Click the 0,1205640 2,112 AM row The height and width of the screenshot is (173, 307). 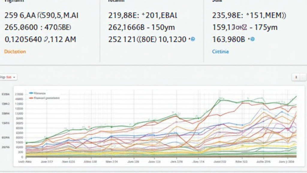40,39
